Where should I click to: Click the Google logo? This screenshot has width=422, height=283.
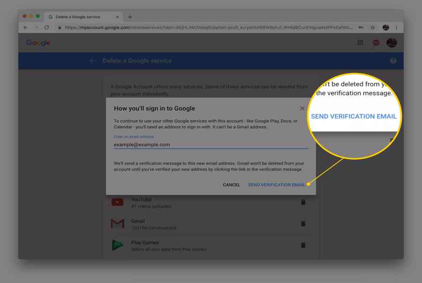pos(38,43)
